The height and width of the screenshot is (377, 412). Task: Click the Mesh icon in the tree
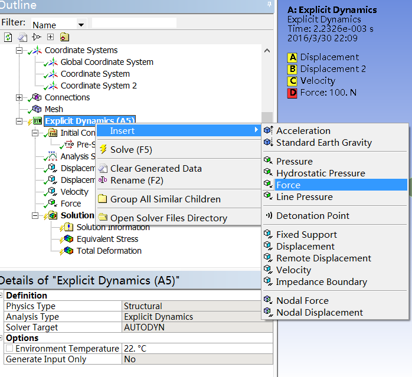[x=37, y=109]
